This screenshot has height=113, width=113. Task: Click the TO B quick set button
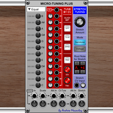click(67, 37)
